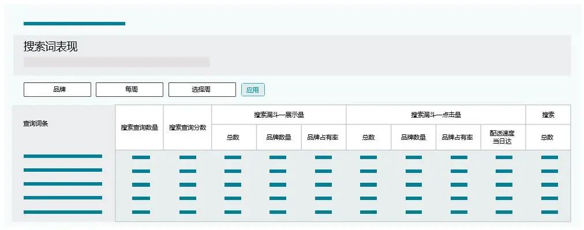Click 品牌占有率 under 搜索漏斗—点击量
This screenshot has width=584, height=230.
point(458,137)
